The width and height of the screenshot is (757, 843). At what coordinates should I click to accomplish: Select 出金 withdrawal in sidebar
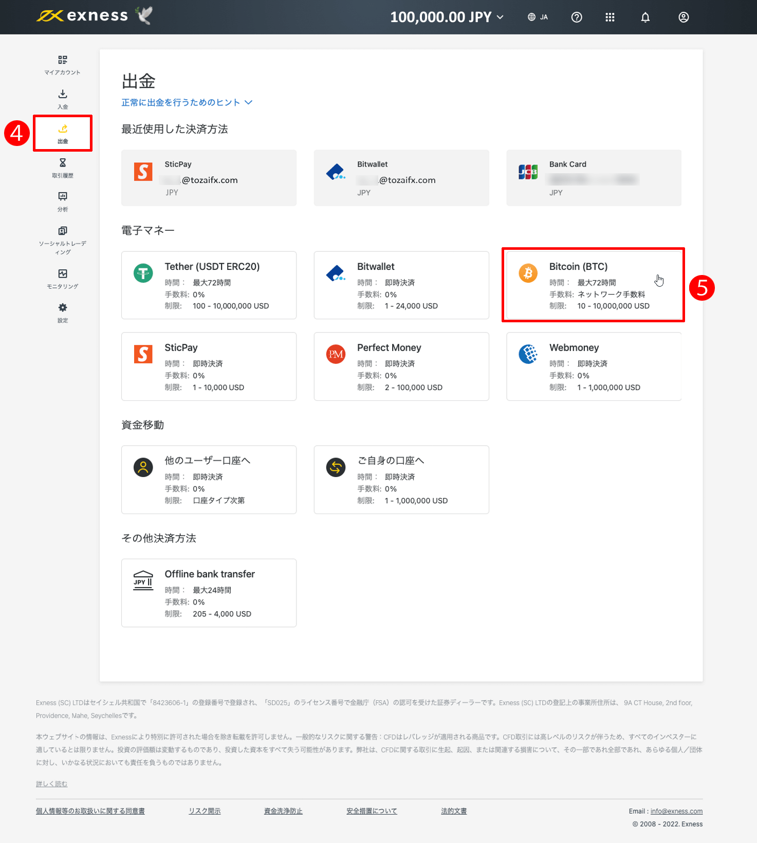(63, 134)
